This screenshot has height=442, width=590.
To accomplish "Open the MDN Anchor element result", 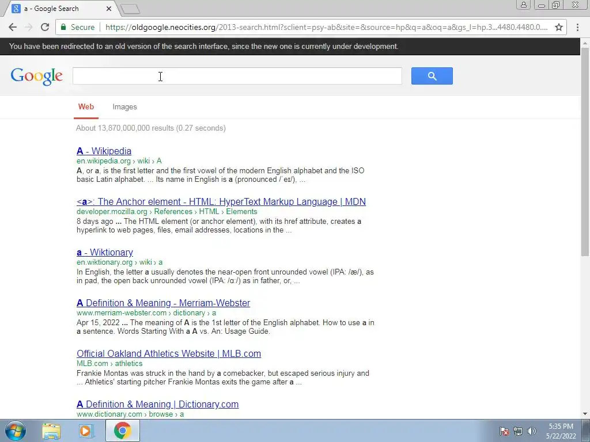I will coord(221,201).
